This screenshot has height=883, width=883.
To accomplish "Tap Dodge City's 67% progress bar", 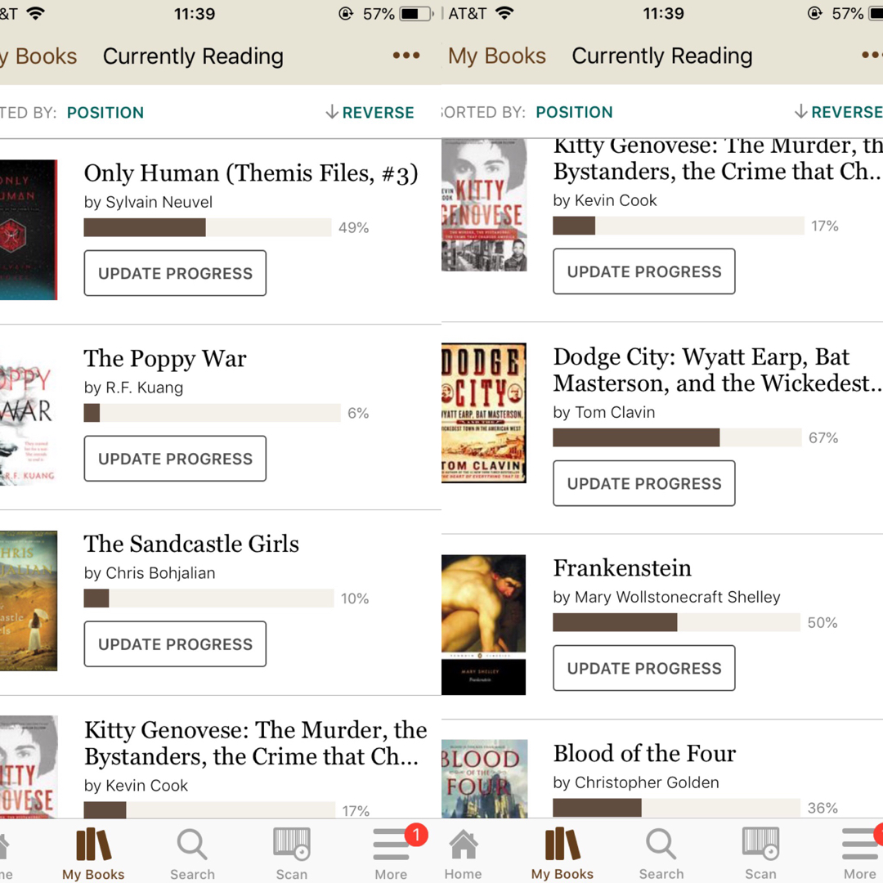I will point(676,437).
